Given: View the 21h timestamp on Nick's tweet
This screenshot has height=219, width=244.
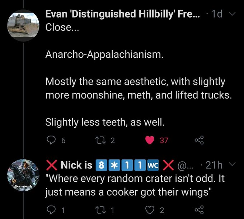Looking at the screenshot, I should pyautogui.click(x=214, y=165).
